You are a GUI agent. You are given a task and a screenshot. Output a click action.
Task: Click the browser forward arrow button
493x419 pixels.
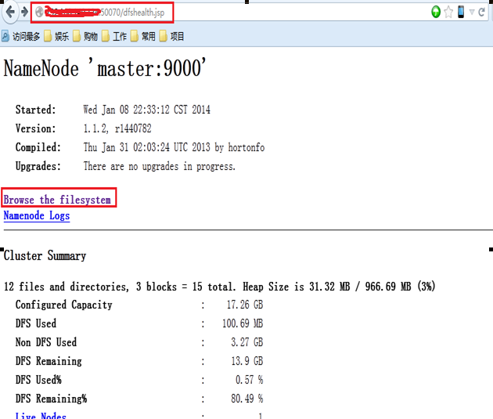pos(24,12)
